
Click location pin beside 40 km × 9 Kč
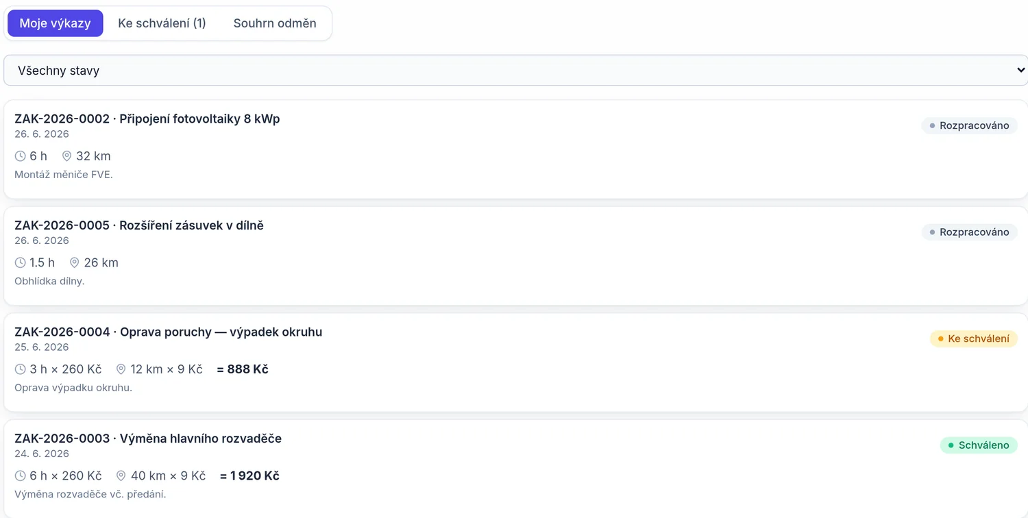pyautogui.click(x=121, y=476)
